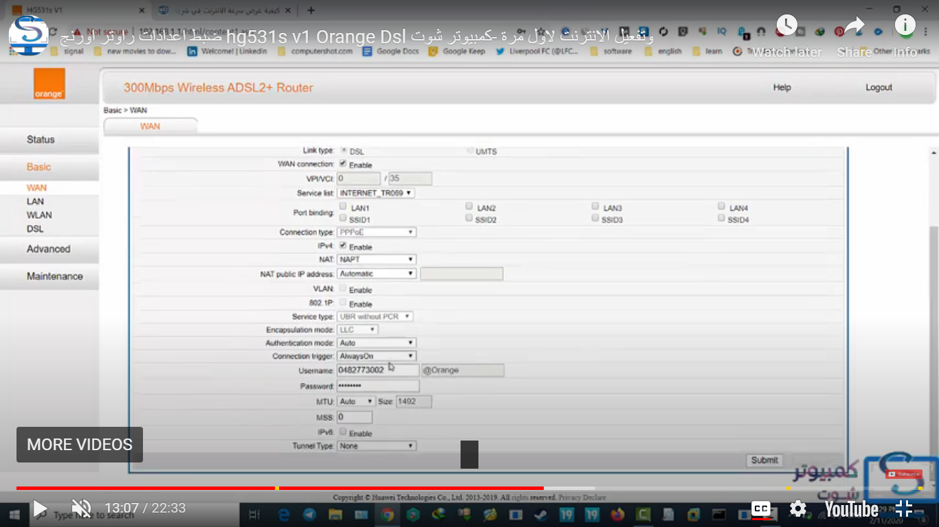Toggle the IPv4 Enable checkbox
Image resolution: width=939 pixels, height=527 pixels.
pos(344,246)
